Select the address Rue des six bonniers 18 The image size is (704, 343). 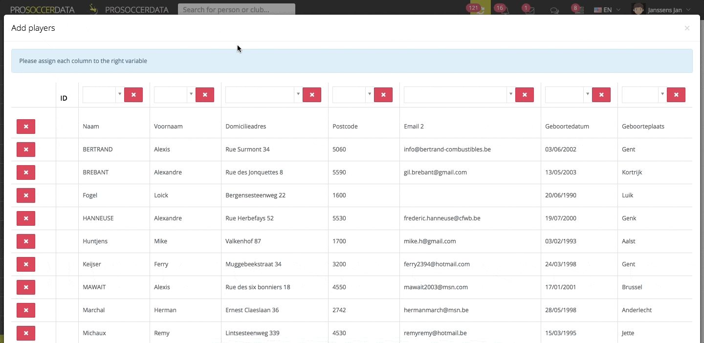(x=258, y=287)
